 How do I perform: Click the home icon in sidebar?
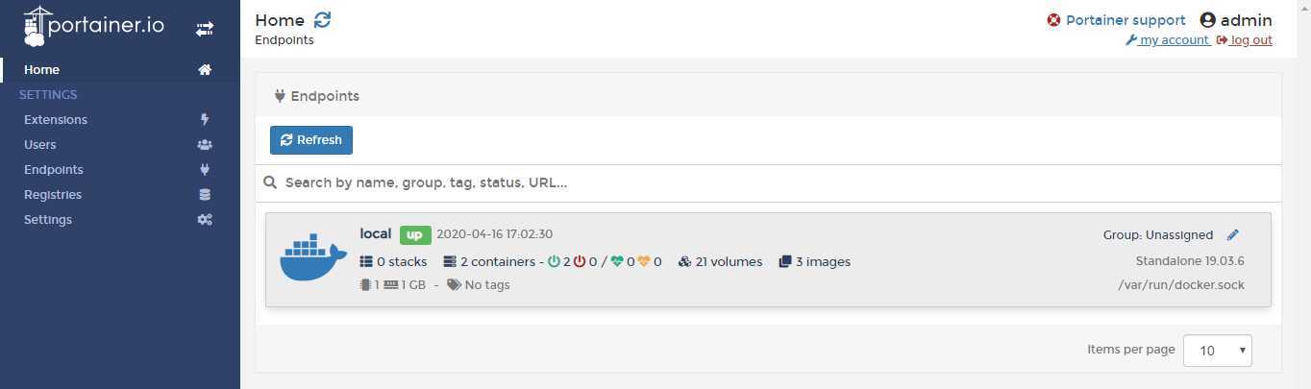205,70
